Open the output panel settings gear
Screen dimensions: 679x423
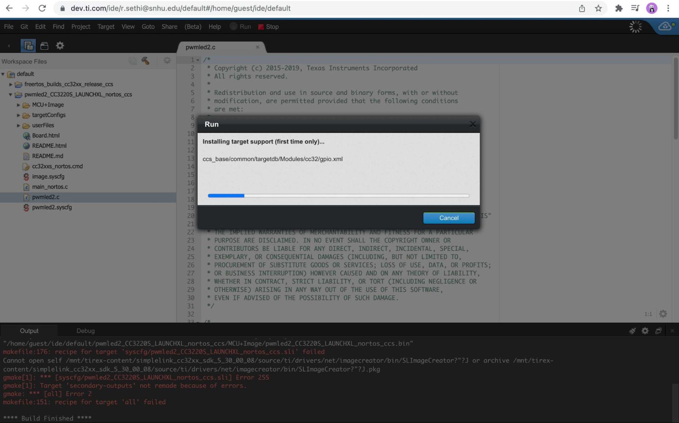coord(645,331)
